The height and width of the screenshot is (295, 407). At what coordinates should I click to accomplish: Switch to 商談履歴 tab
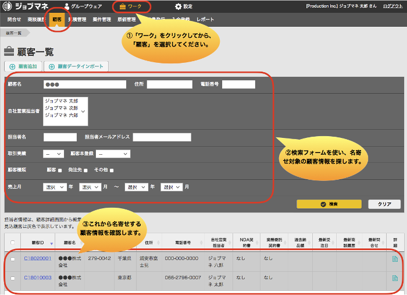37,19
